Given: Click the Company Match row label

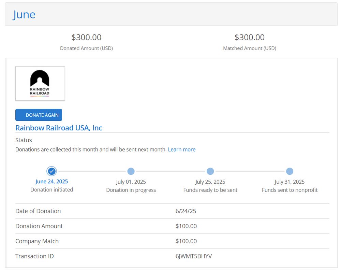Looking at the screenshot, I should (x=37, y=241).
